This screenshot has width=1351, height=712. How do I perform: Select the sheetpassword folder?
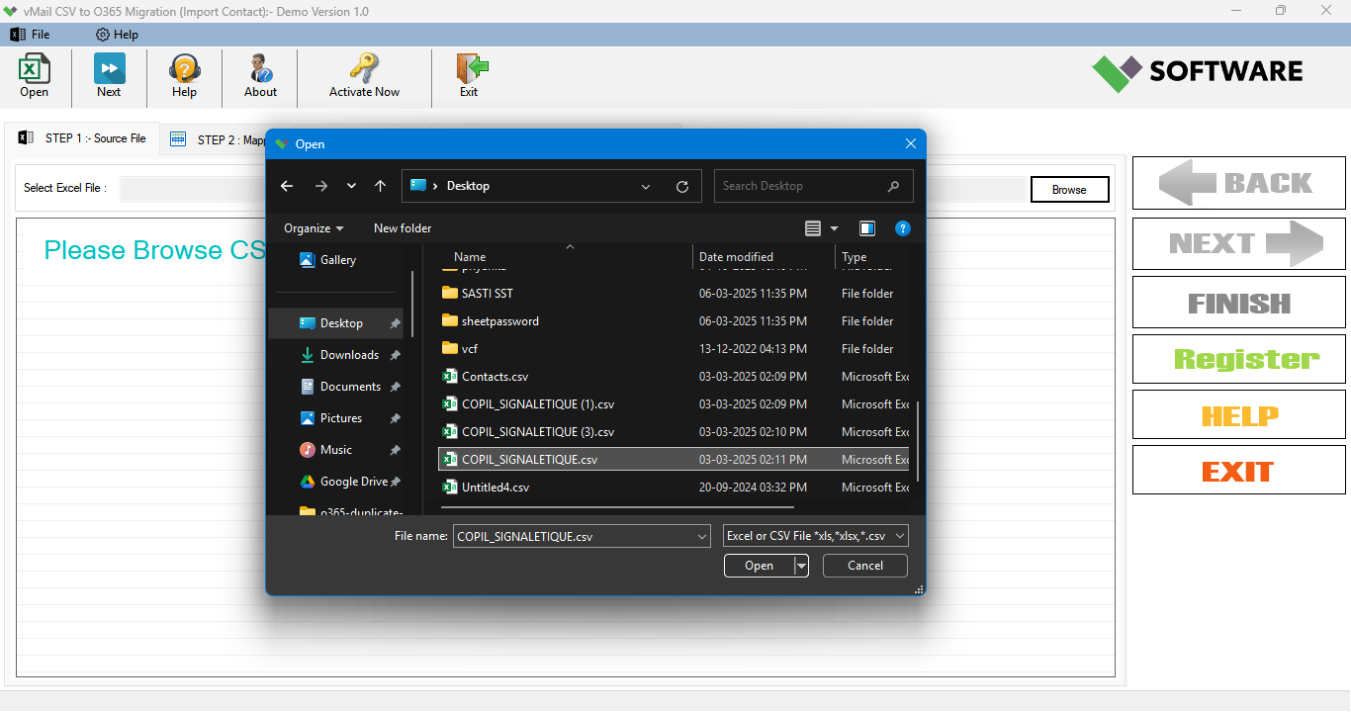pyautogui.click(x=673, y=321)
